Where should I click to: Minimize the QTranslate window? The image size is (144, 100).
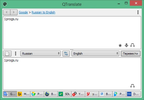point(119,4)
